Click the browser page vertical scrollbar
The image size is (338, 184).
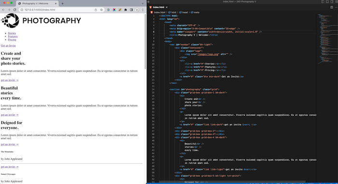(145, 41)
